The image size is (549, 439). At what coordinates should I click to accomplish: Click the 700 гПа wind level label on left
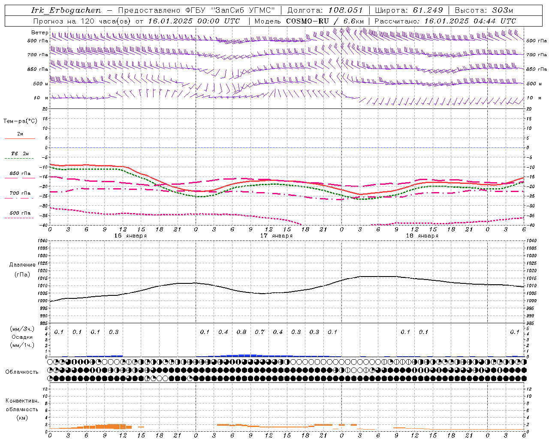pyautogui.click(x=38, y=55)
